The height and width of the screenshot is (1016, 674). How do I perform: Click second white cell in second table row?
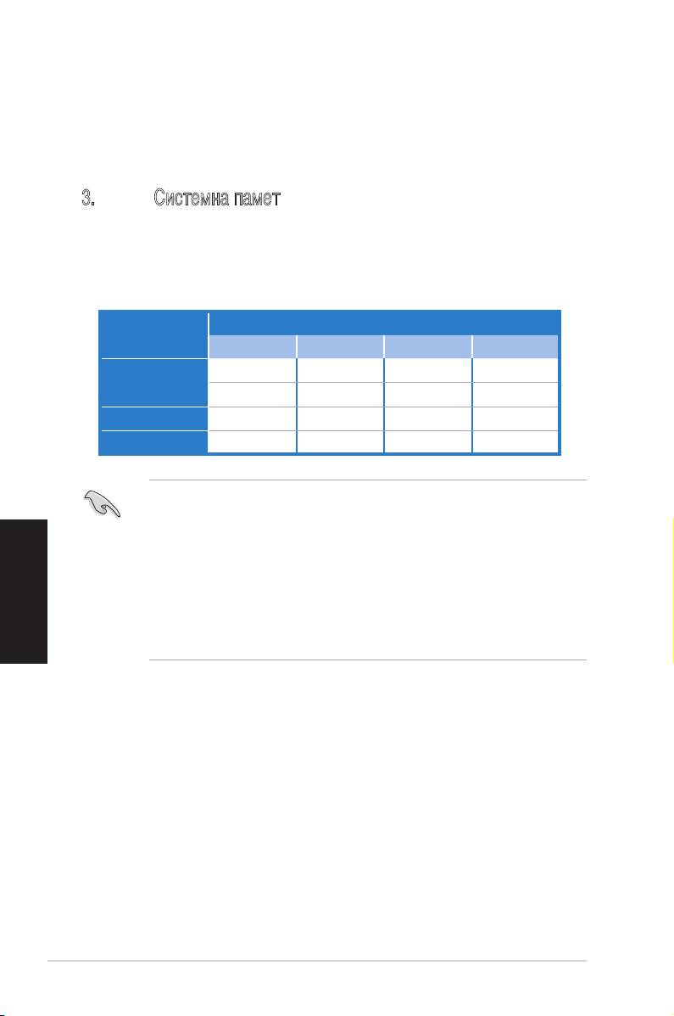tap(340, 394)
